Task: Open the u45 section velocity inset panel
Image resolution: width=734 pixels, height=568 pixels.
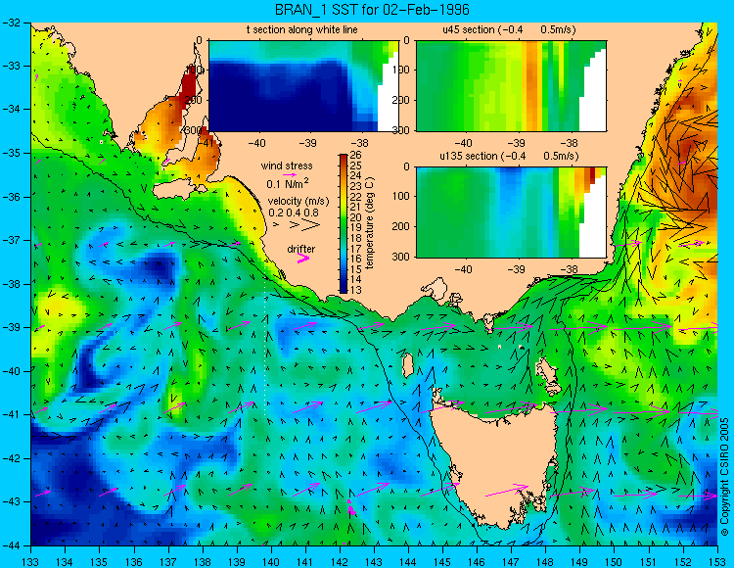Action: 511,86
